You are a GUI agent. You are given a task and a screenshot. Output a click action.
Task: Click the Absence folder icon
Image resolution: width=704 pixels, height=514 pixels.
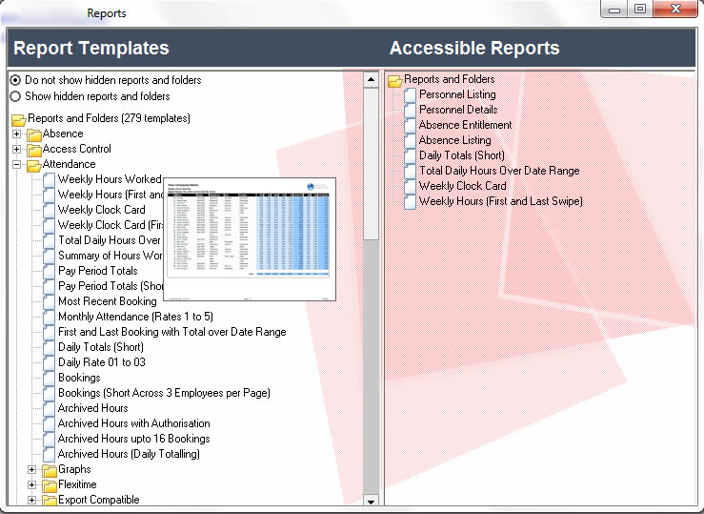[x=34, y=134]
